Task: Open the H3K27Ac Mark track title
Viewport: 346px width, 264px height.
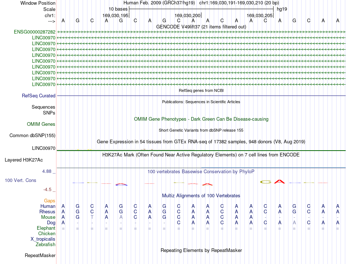Action: pyautogui.click(x=201, y=155)
